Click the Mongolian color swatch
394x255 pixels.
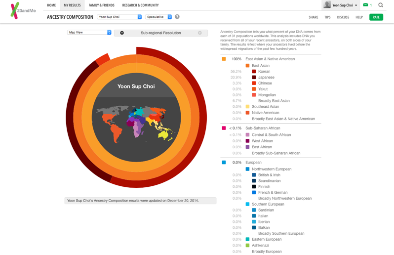coord(254,95)
